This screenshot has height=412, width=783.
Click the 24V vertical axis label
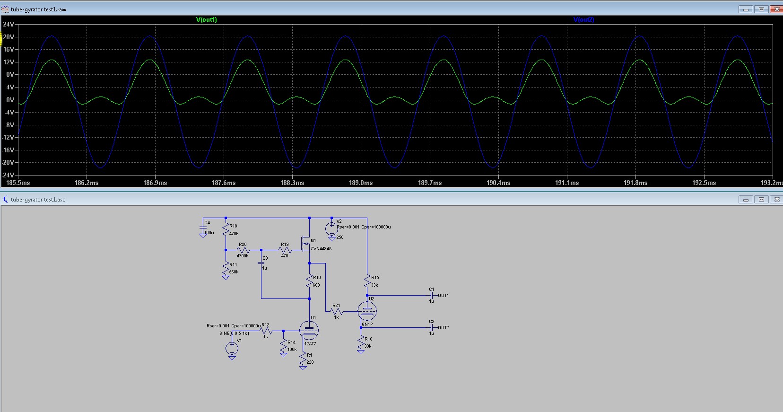pyautogui.click(x=9, y=24)
